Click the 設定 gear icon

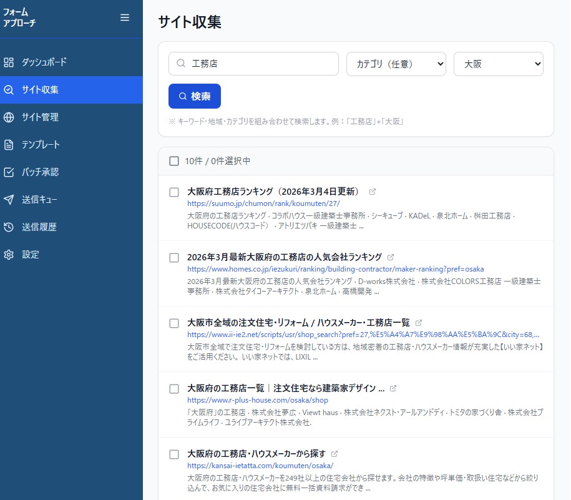9,254
